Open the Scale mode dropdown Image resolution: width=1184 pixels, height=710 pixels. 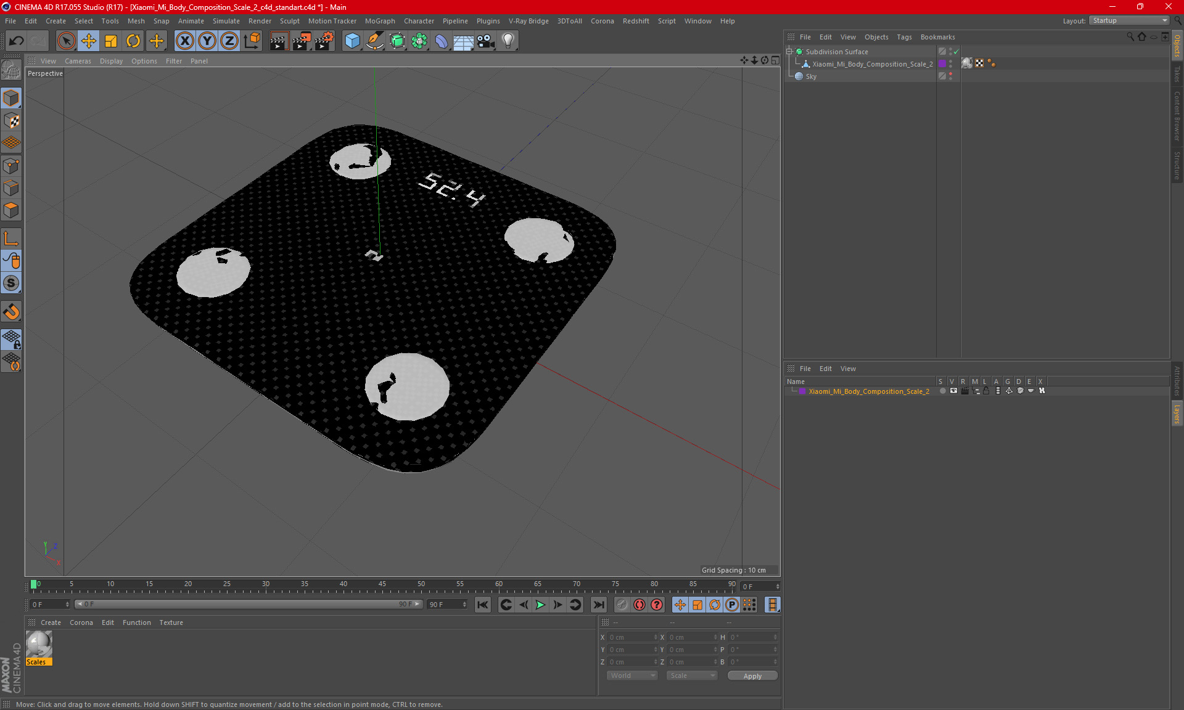click(692, 675)
